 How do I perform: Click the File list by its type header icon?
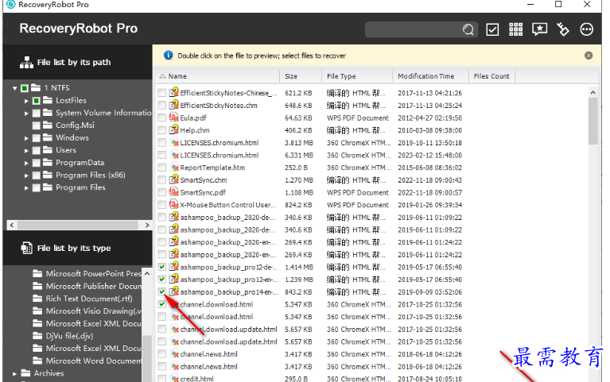pos(26,248)
